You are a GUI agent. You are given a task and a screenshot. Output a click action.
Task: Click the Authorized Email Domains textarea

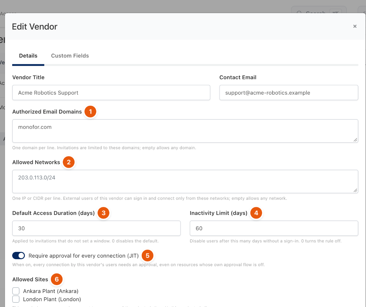(185, 131)
